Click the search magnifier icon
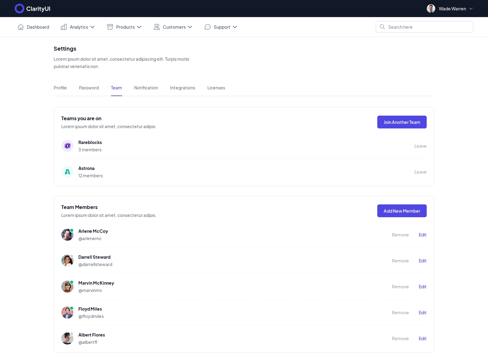The height and width of the screenshot is (360, 488). (382, 27)
